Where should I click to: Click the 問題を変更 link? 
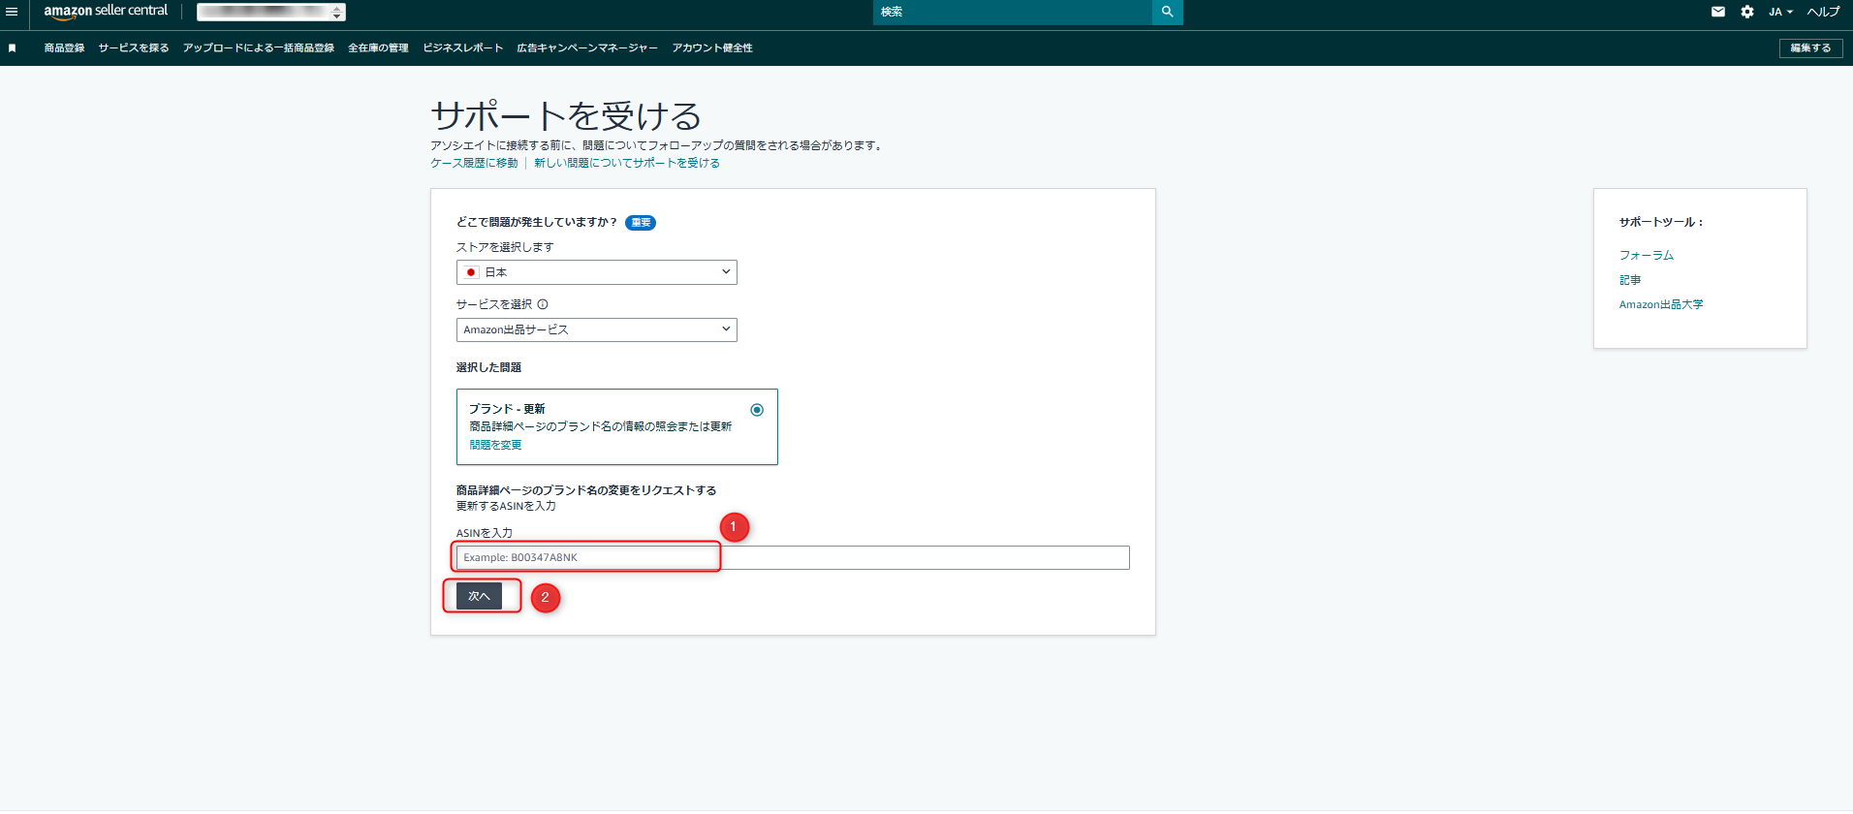[495, 445]
